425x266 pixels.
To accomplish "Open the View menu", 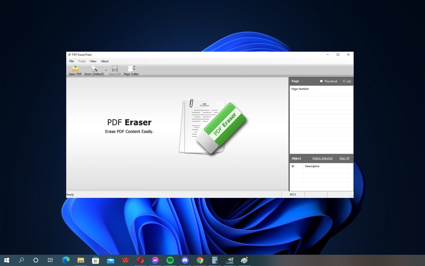I will coord(93,61).
